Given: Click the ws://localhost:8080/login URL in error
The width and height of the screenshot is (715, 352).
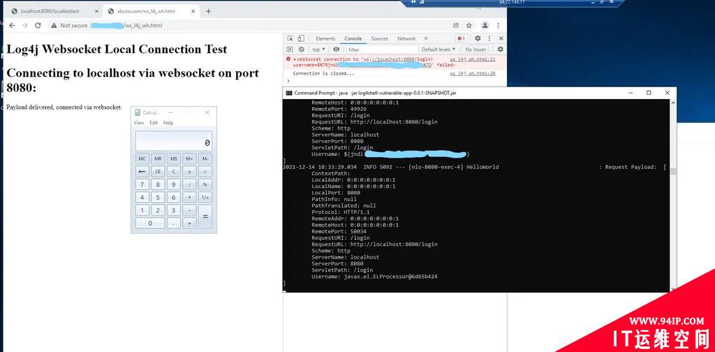Looking at the screenshot, I should pos(397,59).
